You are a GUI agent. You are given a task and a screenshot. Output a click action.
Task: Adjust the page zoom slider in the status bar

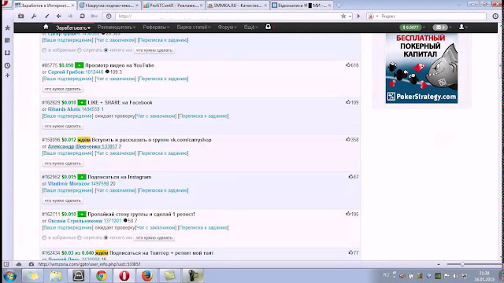coord(462,264)
